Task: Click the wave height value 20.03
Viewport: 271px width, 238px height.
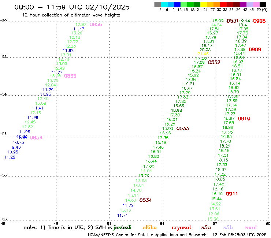Action: point(205,50)
